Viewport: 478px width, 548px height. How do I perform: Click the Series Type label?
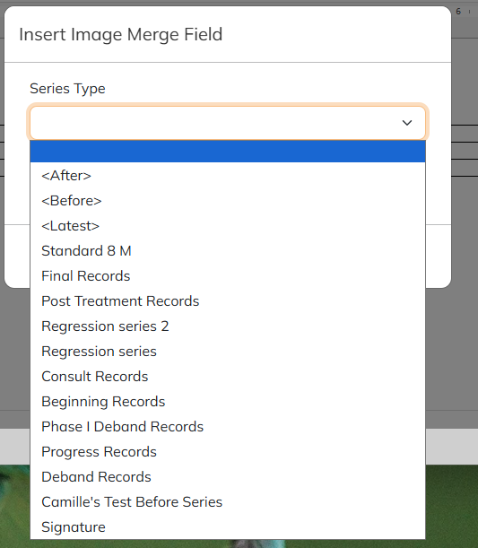[67, 89]
